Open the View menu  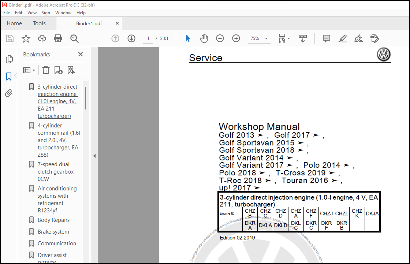pos(32,12)
